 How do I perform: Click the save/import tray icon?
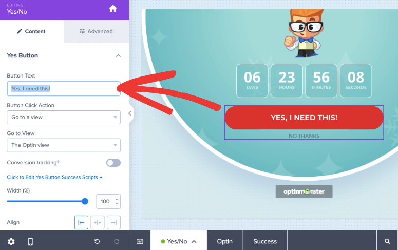coord(140,241)
